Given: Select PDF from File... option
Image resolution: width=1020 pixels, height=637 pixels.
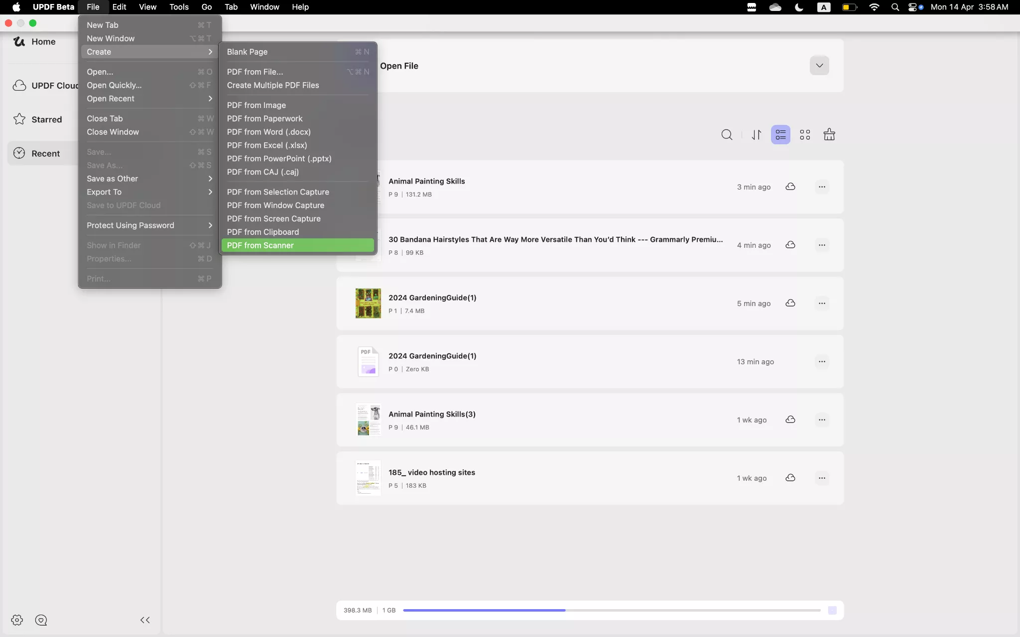Looking at the screenshot, I should (x=297, y=72).
